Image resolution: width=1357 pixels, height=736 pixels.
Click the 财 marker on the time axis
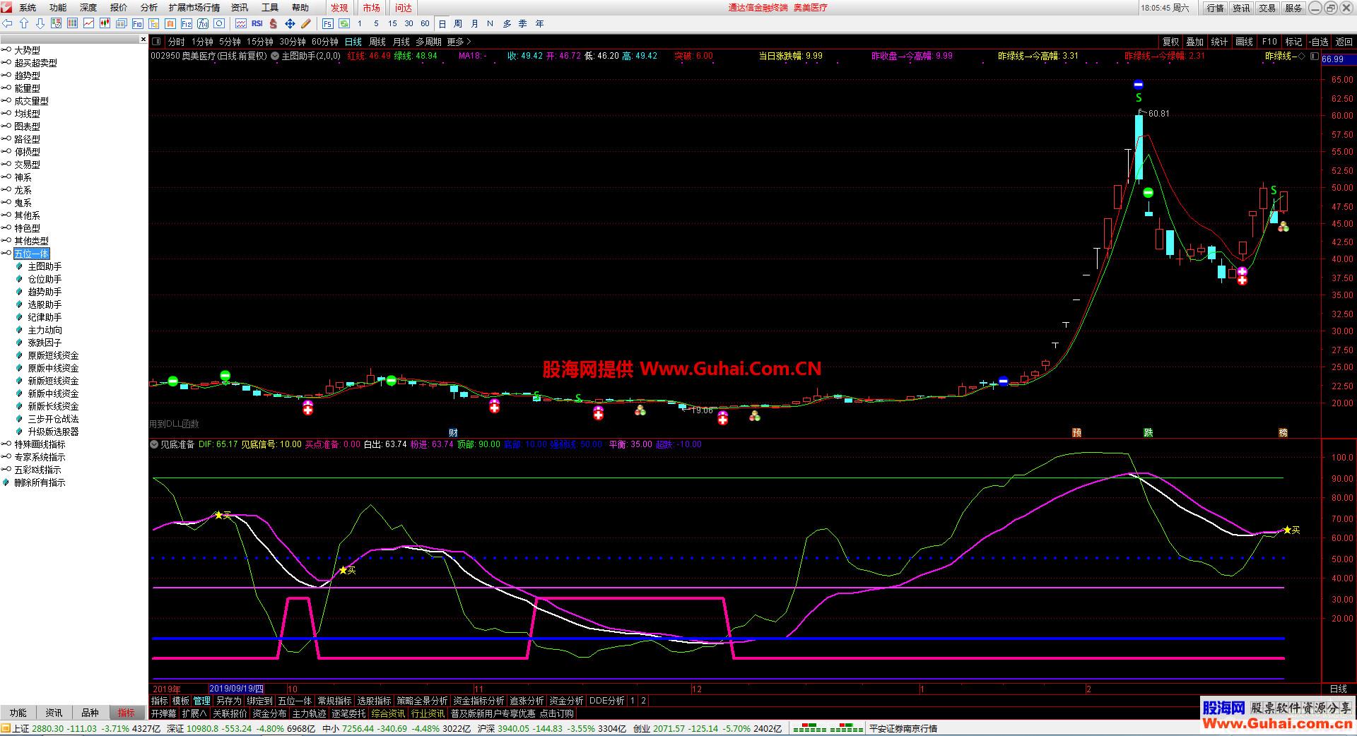(453, 432)
